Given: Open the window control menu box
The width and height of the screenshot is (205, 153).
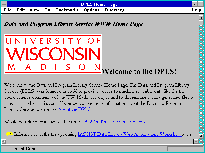Looking at the screenshot, I should tap(4, 4).
